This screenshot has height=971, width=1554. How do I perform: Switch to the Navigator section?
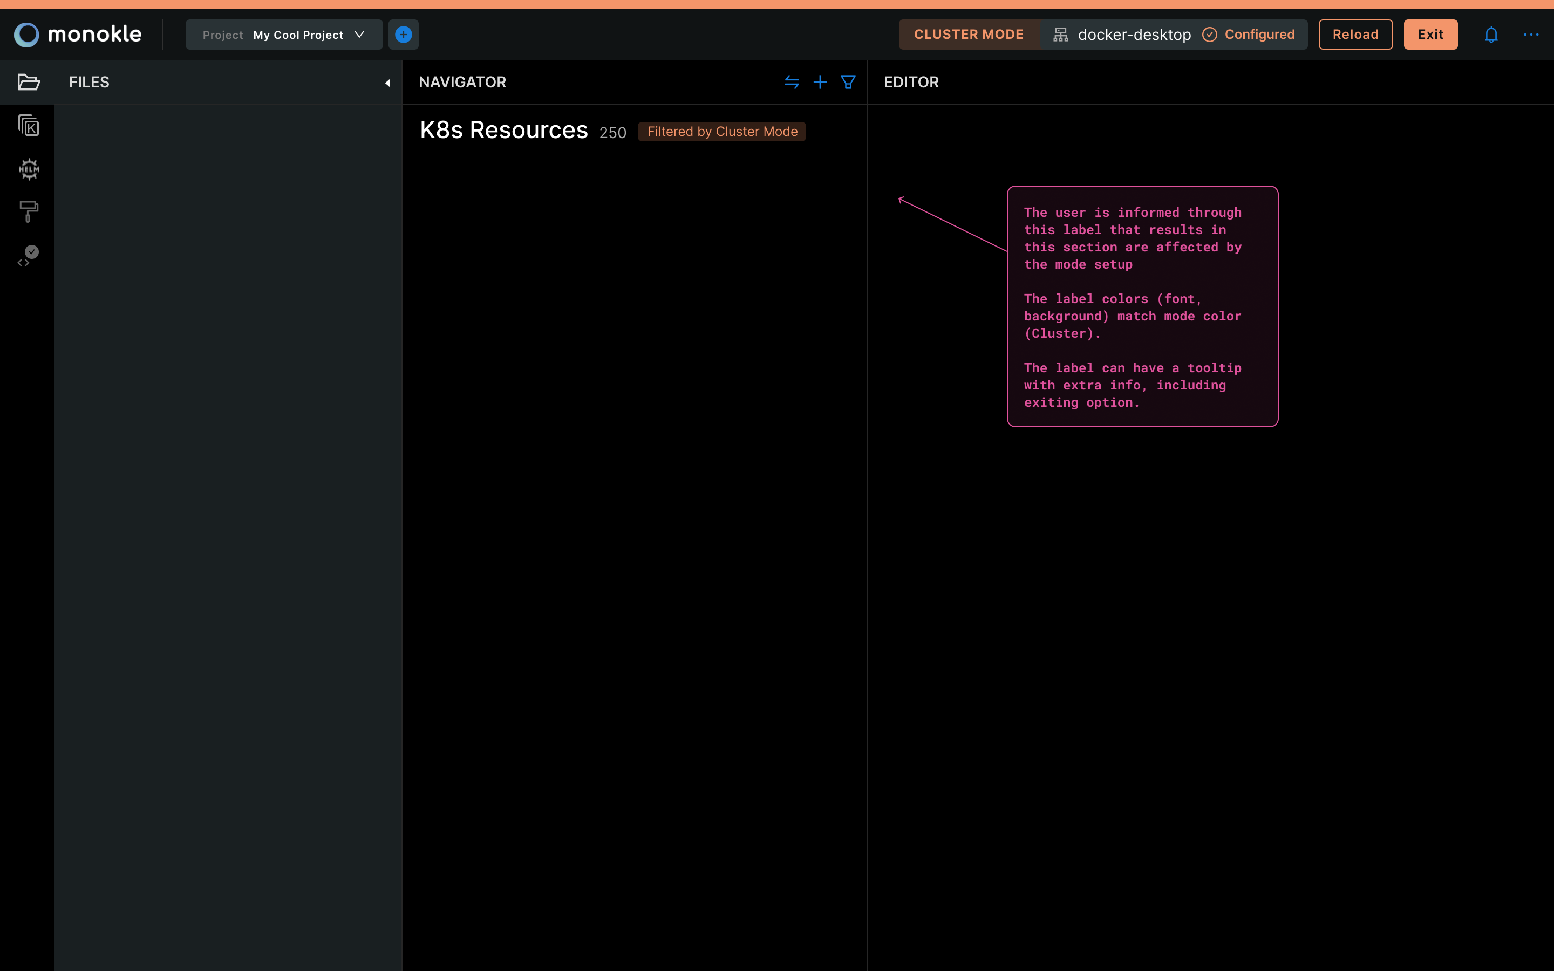coord(462,82)
